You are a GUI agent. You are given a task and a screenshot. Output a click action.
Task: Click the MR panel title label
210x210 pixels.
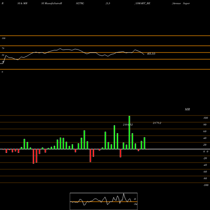187,109
